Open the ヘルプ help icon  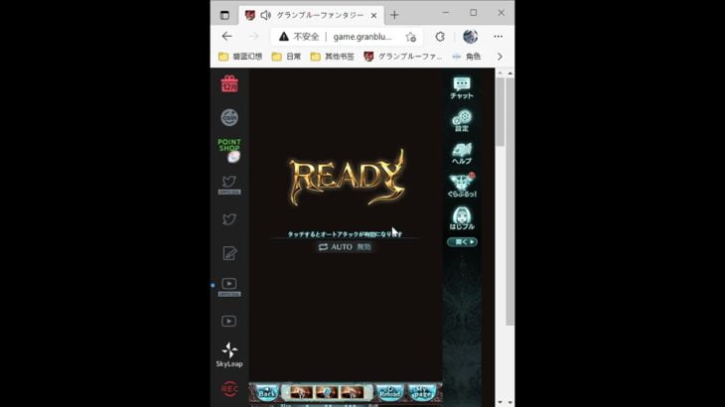click(x=462, y=154)
